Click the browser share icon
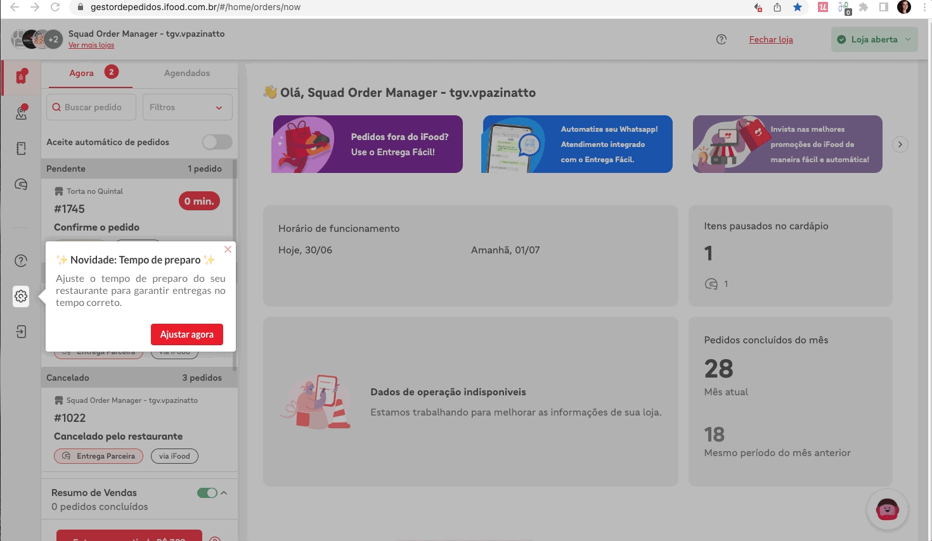This screenshot has height=541, width=932. [x=777, y=7]
